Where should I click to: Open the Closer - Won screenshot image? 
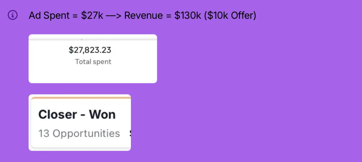click(80, 122)
